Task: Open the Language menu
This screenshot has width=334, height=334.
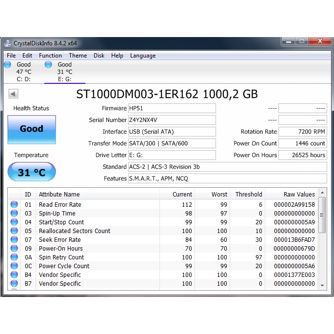Action: (x=142, y=56)
